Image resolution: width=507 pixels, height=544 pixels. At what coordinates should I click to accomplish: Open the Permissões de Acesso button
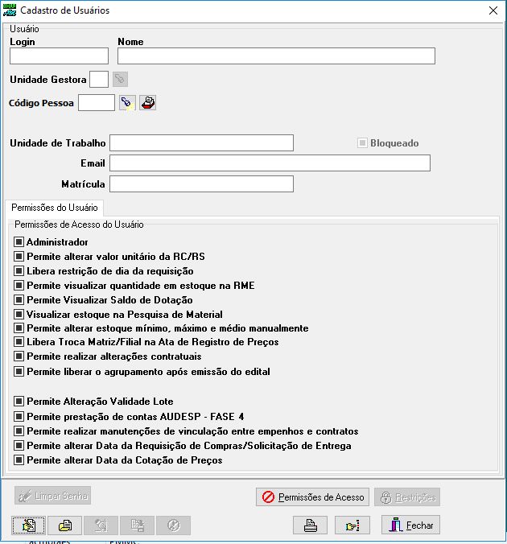pos(313,497)
